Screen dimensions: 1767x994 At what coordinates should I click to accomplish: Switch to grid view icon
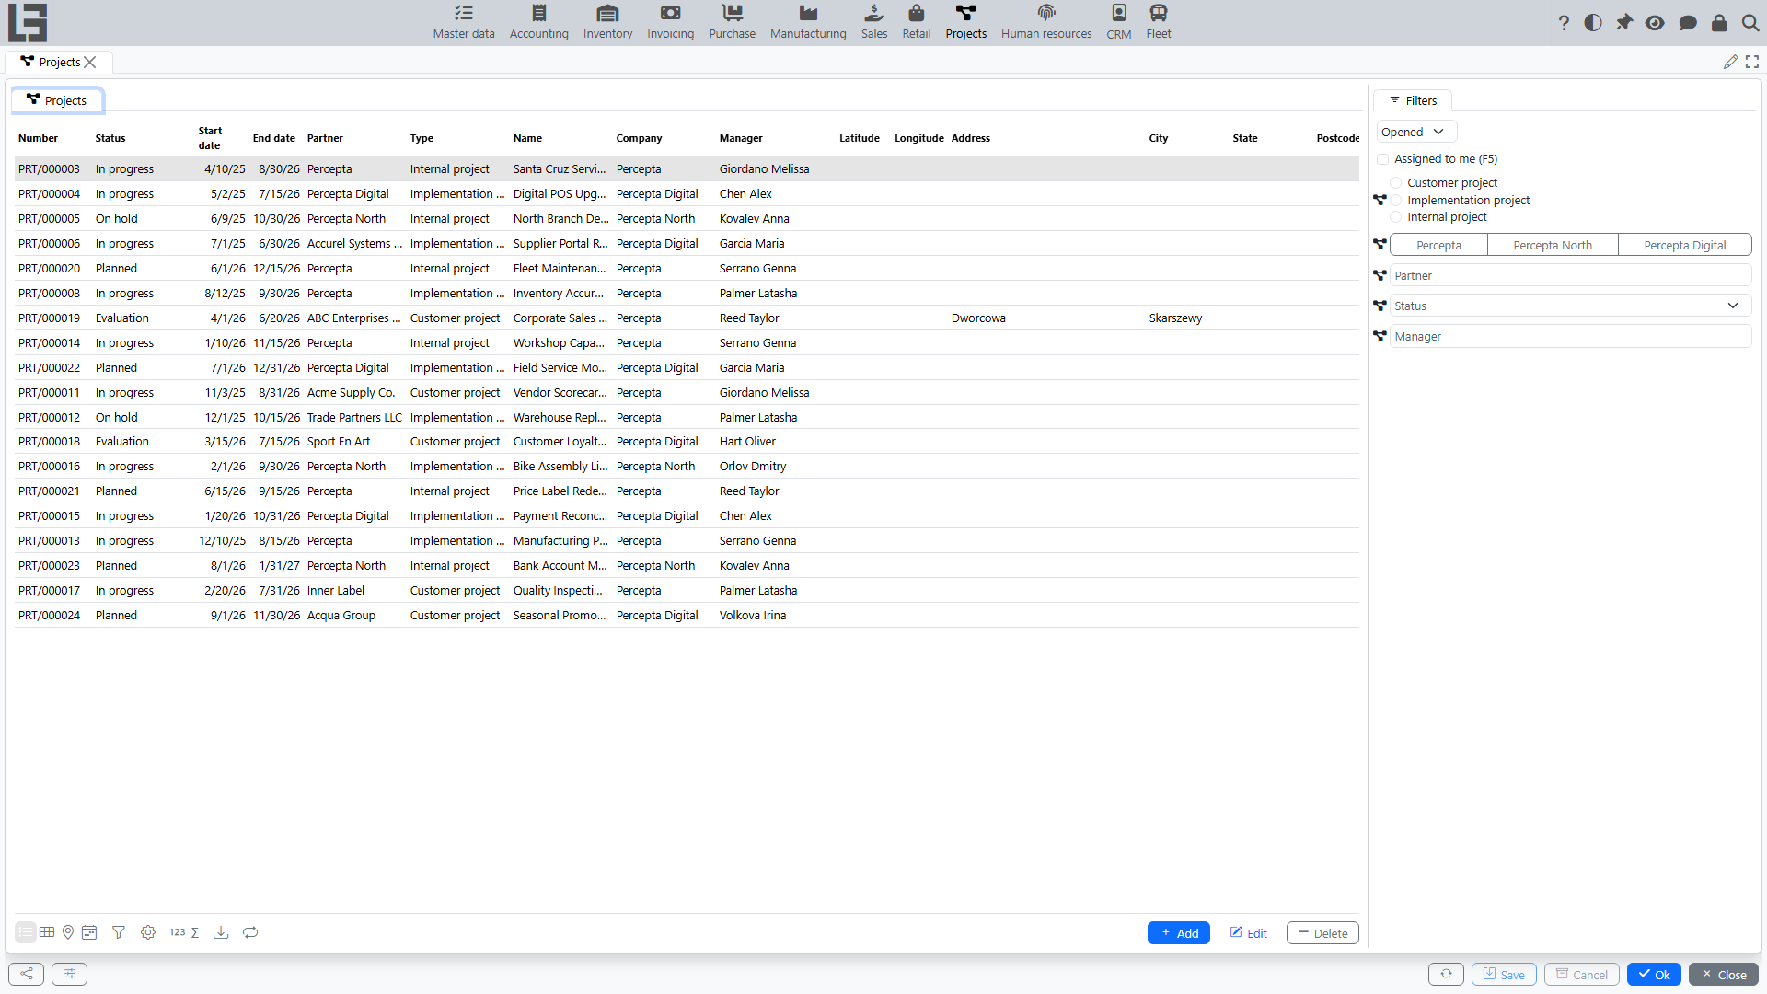click(47, 932)
